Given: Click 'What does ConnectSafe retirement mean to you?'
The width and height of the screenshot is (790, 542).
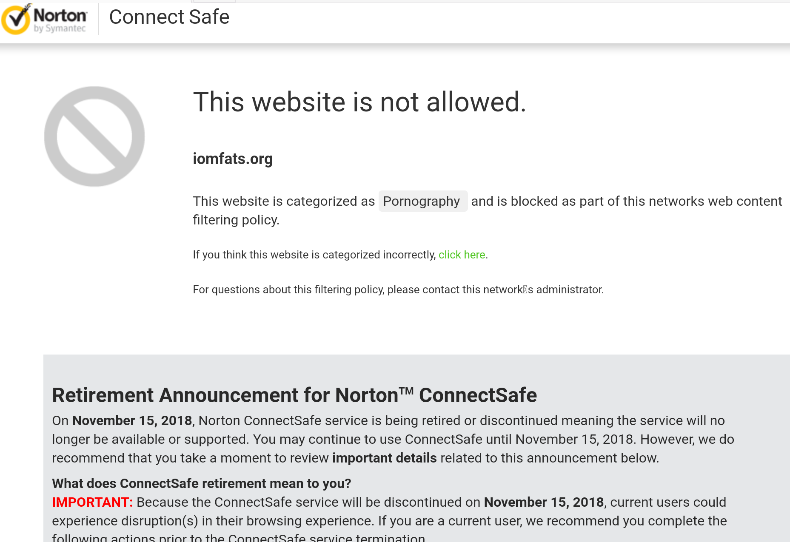Looking at the screenshot, I should coord(201,483).
